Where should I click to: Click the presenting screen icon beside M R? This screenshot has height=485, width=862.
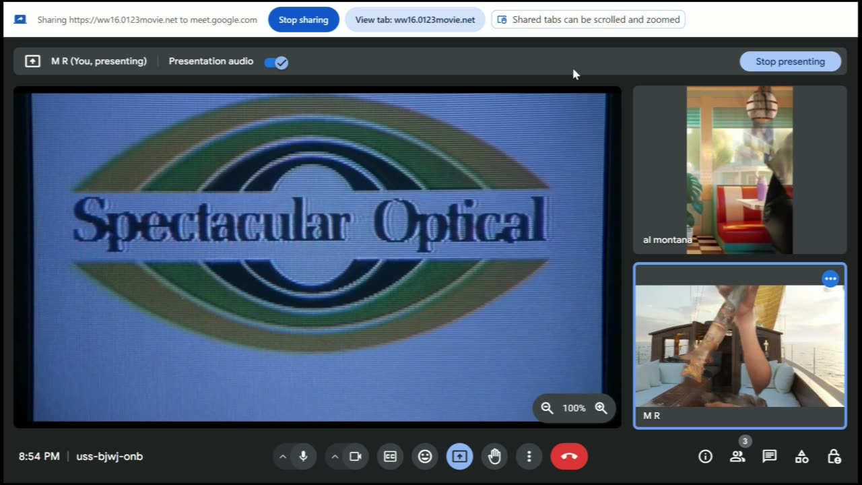[x=32, y=61]
